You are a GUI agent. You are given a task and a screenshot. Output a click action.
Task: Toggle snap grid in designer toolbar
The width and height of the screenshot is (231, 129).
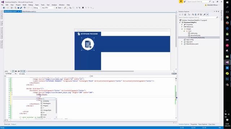coord(16,71)
